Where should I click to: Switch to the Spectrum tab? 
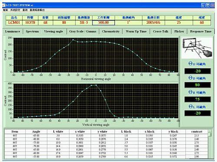(32, 32)
